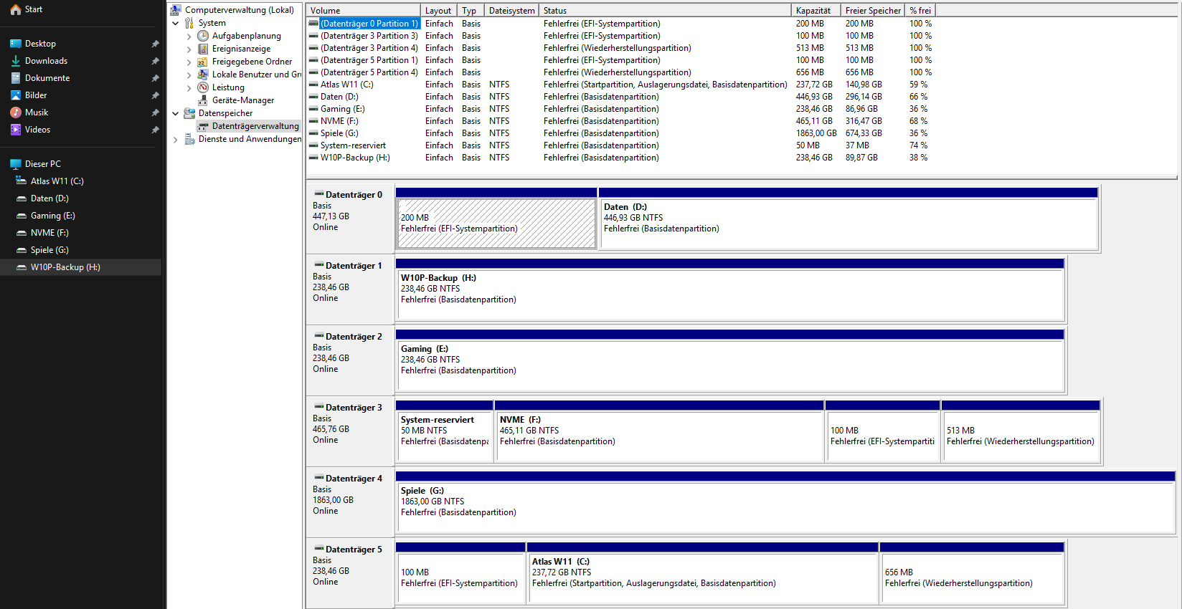Sort by the Layout column header
The image size is (1182, 609).
coord(439,11)
